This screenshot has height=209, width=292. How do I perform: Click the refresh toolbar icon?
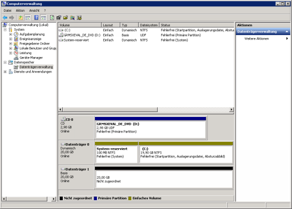click(52, 18)
